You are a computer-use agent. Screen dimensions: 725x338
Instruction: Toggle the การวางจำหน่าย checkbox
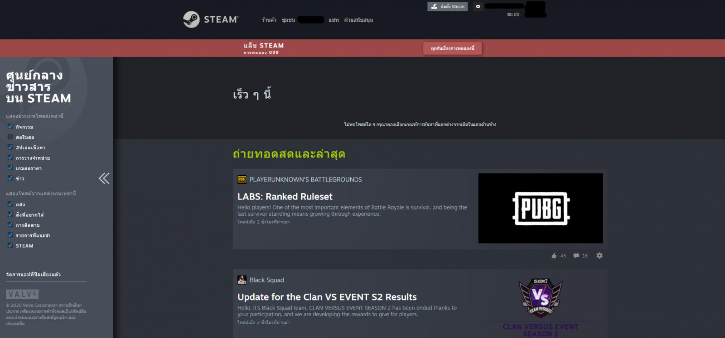click(10, 158)
